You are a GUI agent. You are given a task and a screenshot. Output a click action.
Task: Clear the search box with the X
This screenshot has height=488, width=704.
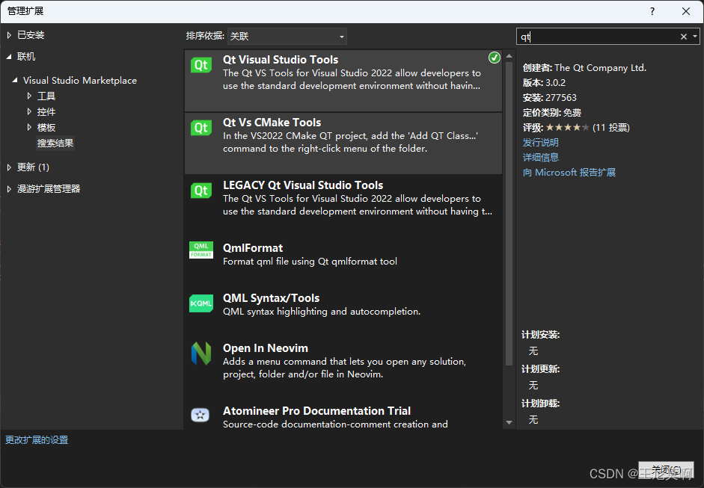click(683, 37)
